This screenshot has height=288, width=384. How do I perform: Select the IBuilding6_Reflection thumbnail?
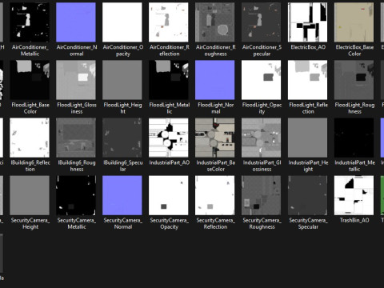coord(30,138)
